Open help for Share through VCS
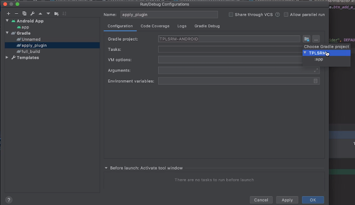This screenshot has width=355, height=205. [278, 15]
